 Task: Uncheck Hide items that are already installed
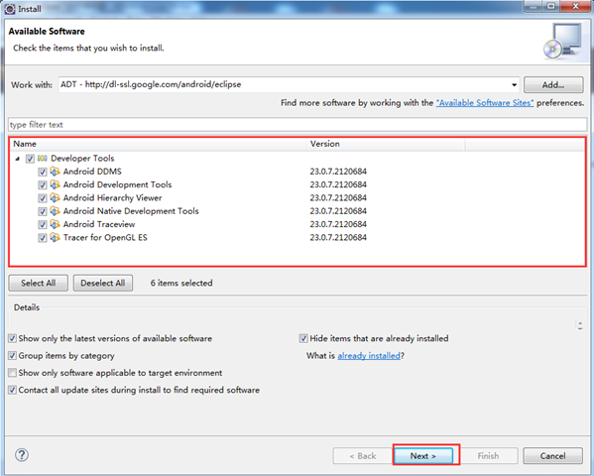pos(303,338)
